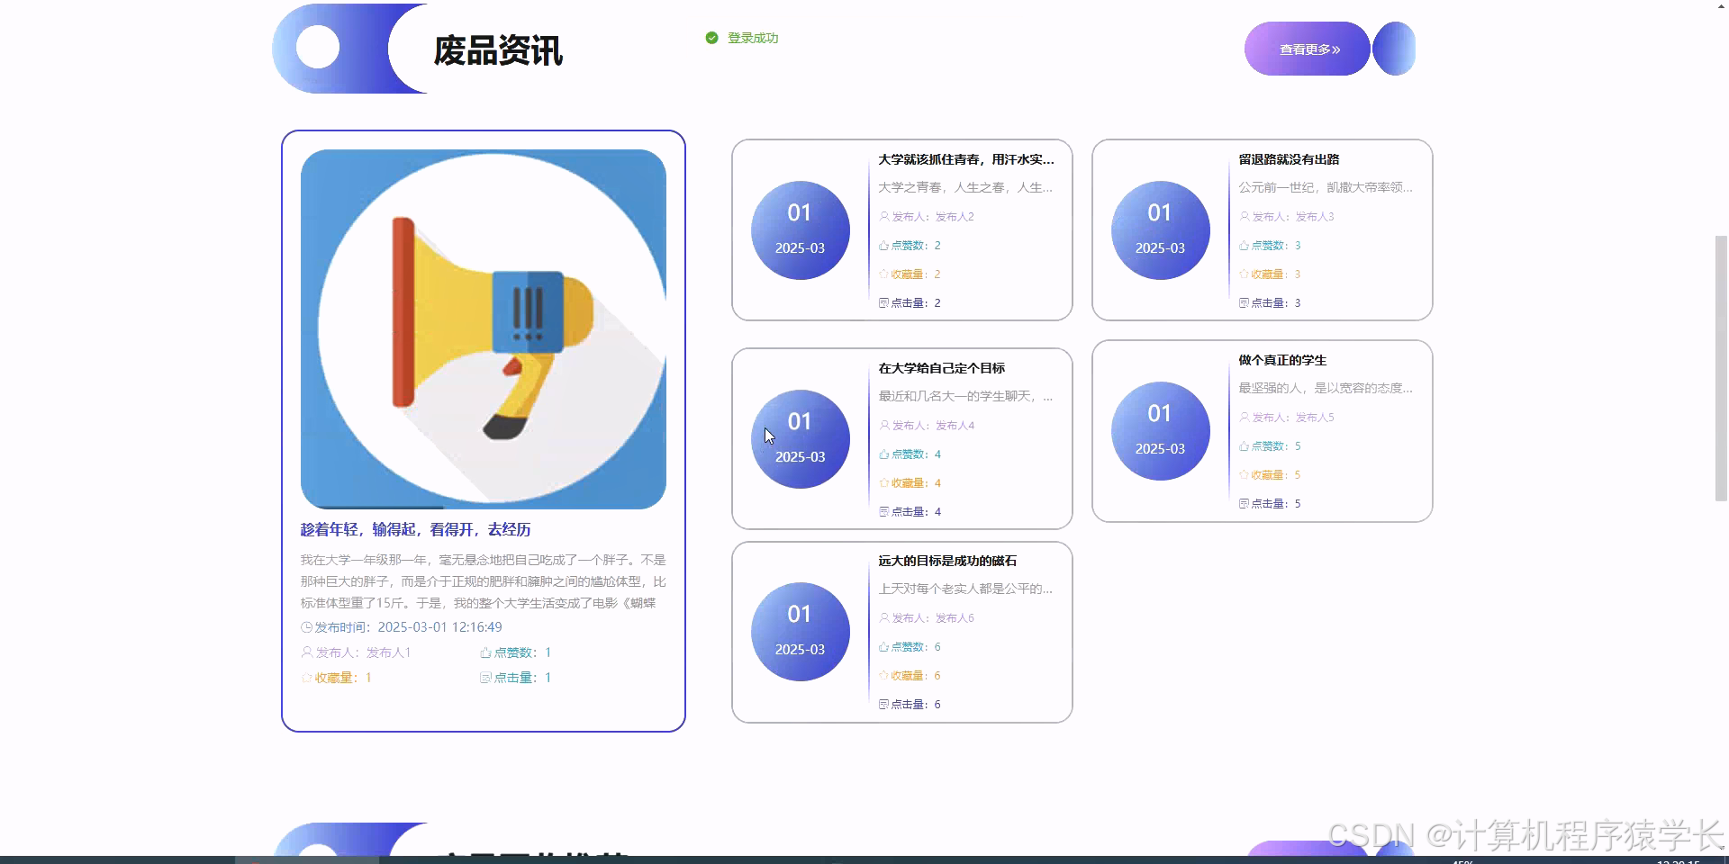The height and width of the screenshot is (864, 1729).
Task: Click the clock icon next to 发布时间
Action: [x=305, y=626]
